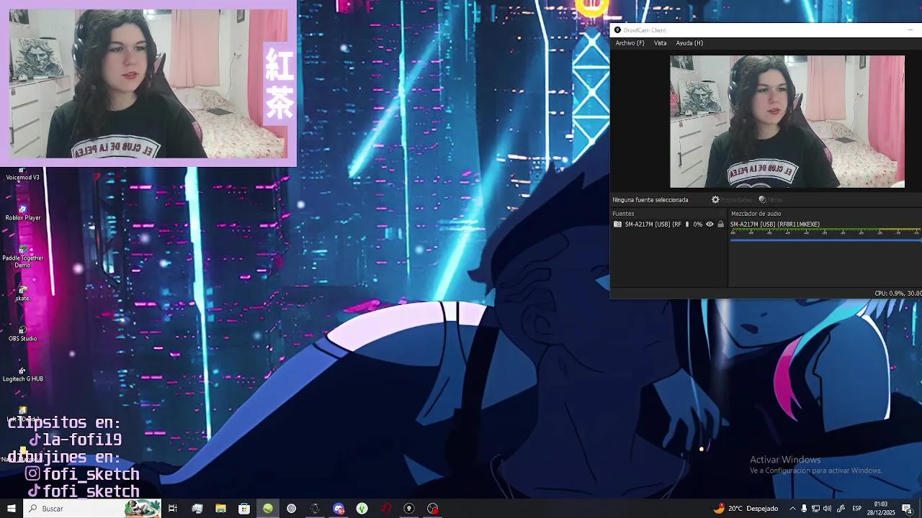Open the Roblox Player desktop shortcut
922x518 pixels.
tap(22, 213)
